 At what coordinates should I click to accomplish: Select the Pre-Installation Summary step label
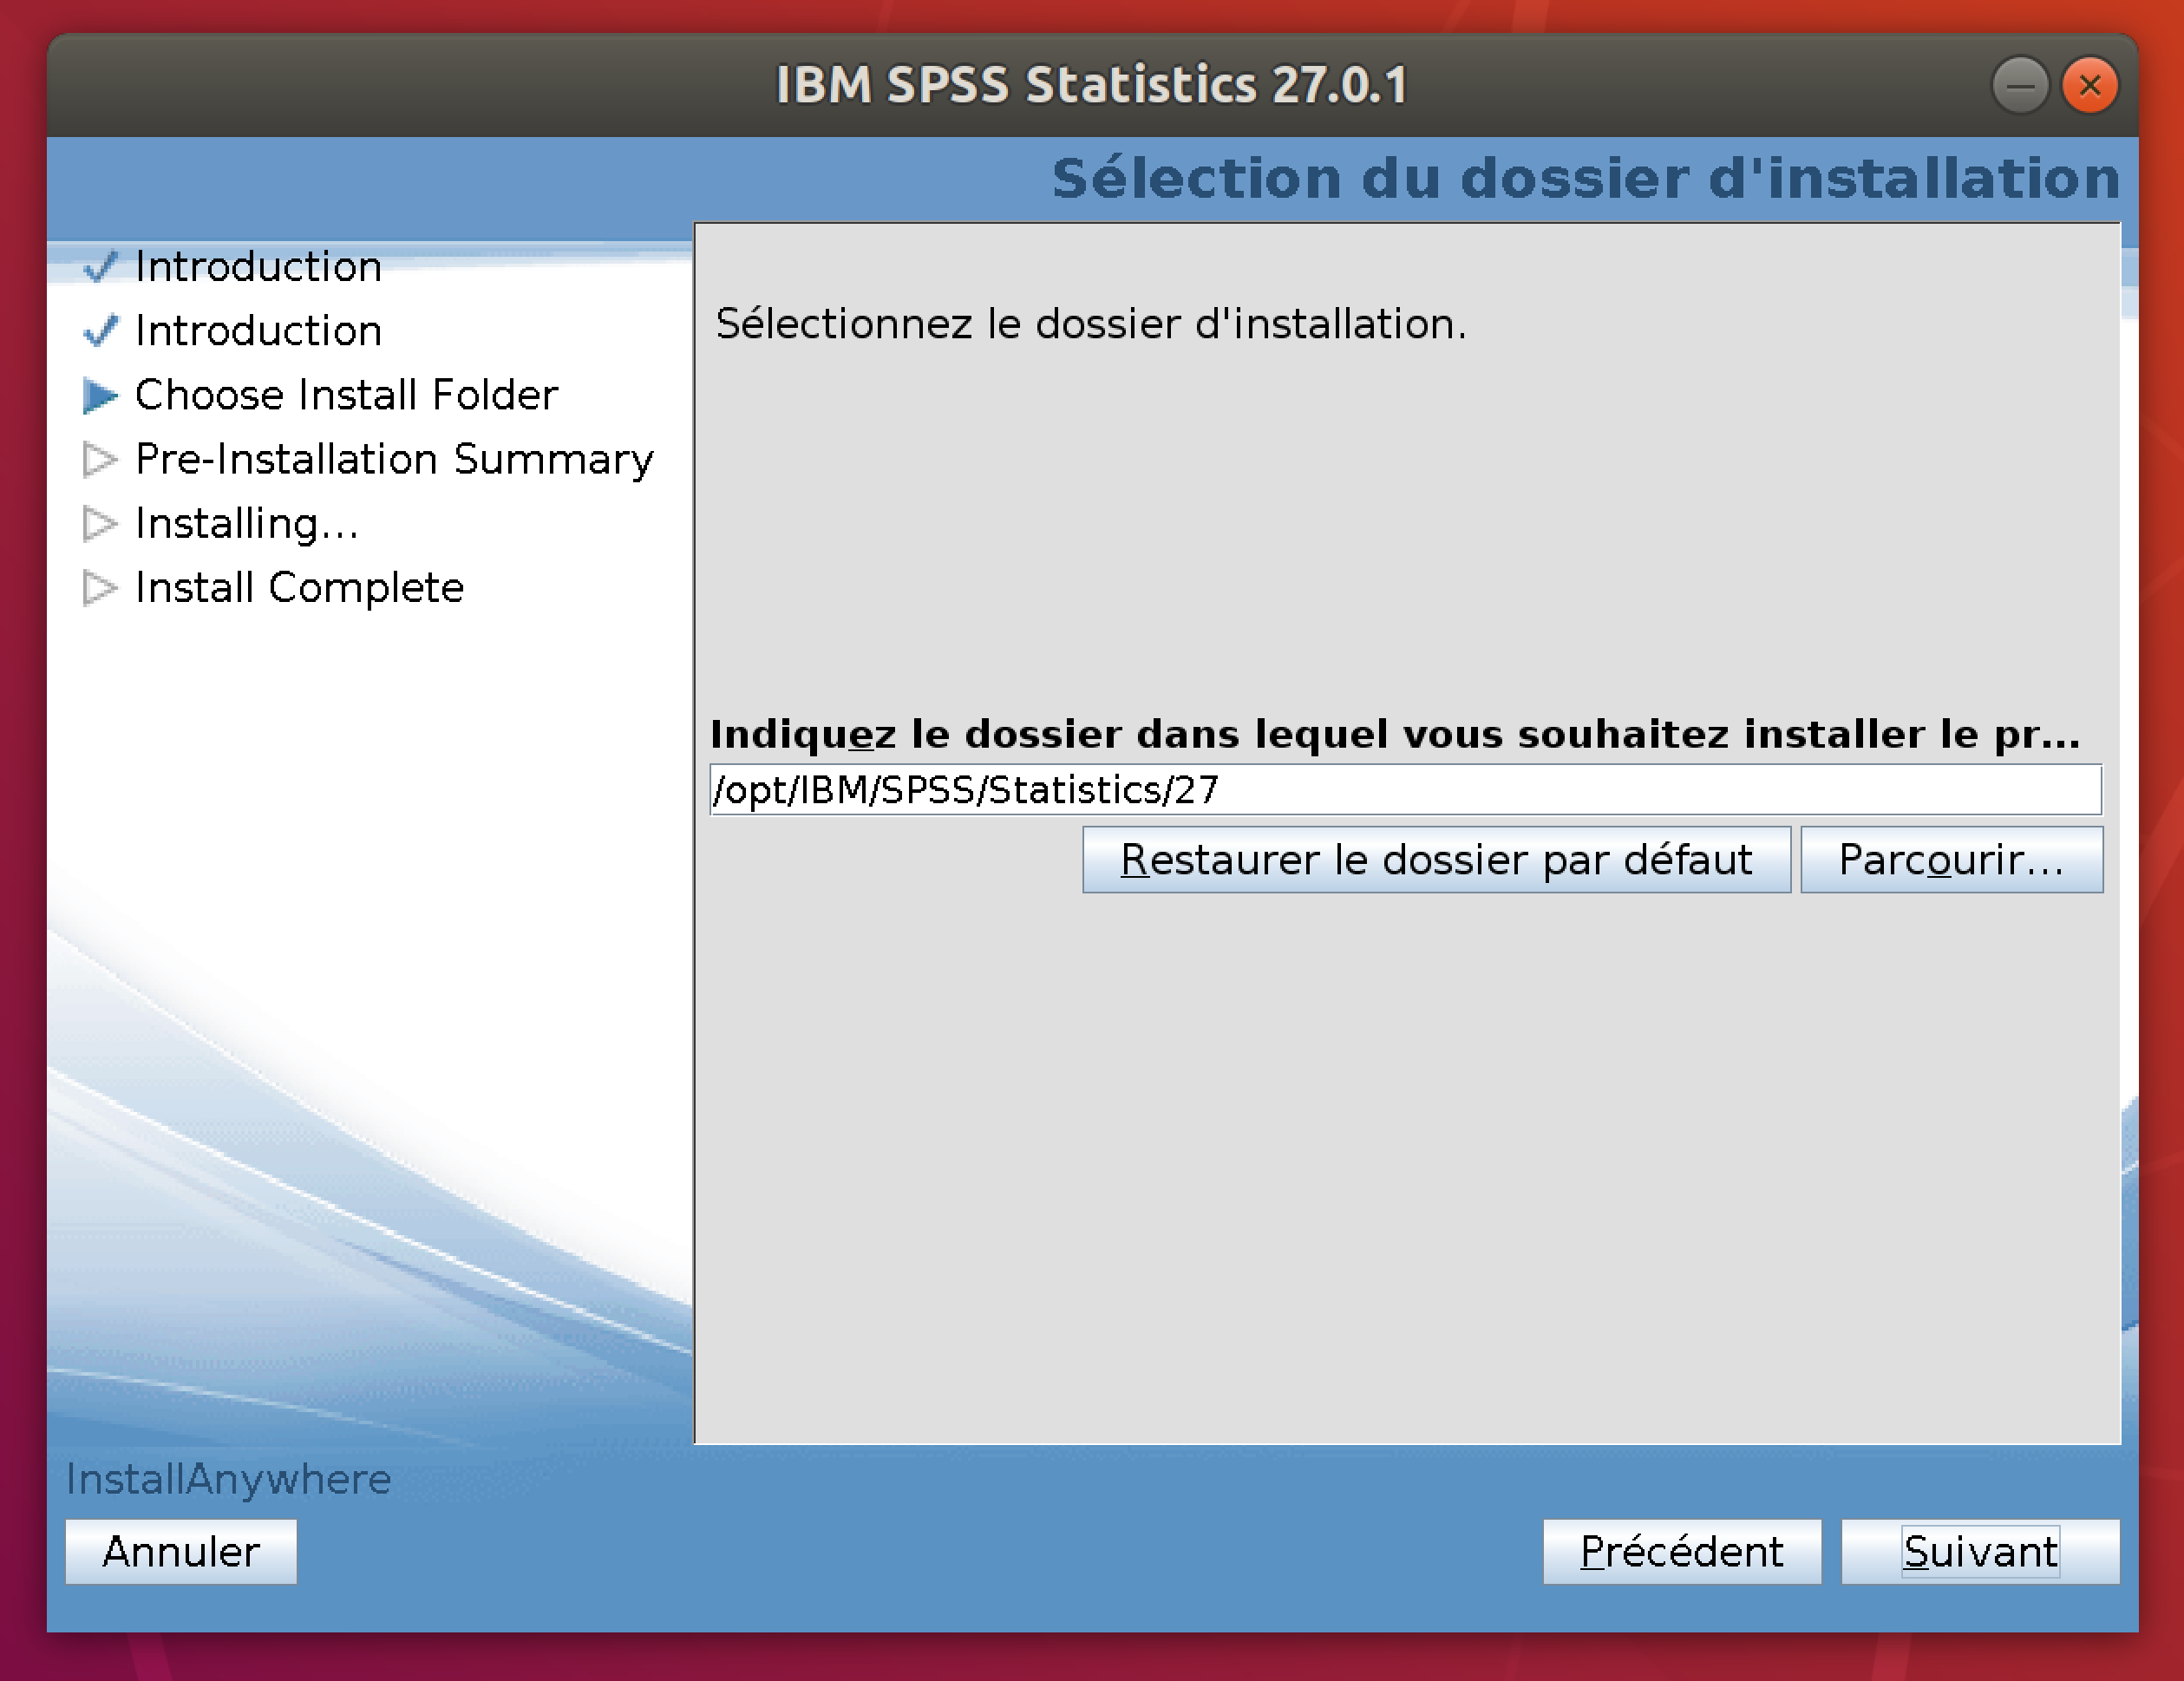tap(394, 459)
